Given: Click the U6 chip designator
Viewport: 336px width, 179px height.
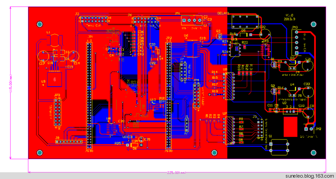Looking at the screenshot, I should point(186,35).
